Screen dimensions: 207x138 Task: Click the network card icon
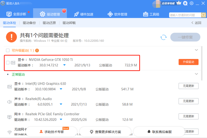click(x=9, y=117)
